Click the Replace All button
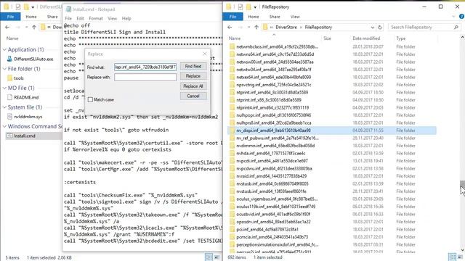Image resolution: width=465 pixels, height=261 pixels. pos(193,86)
